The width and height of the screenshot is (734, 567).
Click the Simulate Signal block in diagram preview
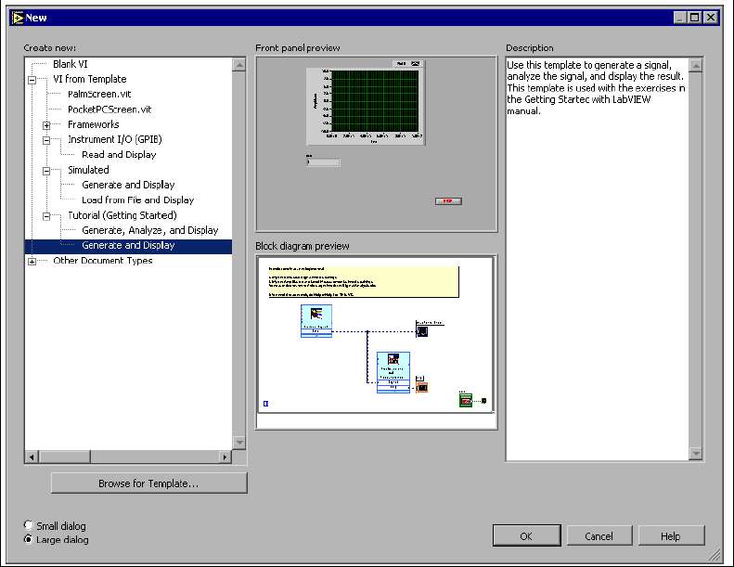pos(316,321)
